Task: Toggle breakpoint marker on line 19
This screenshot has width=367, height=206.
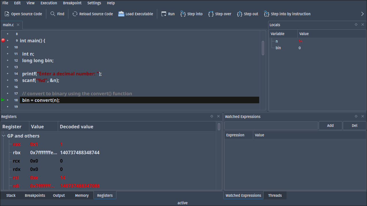Action: (8, 107)
